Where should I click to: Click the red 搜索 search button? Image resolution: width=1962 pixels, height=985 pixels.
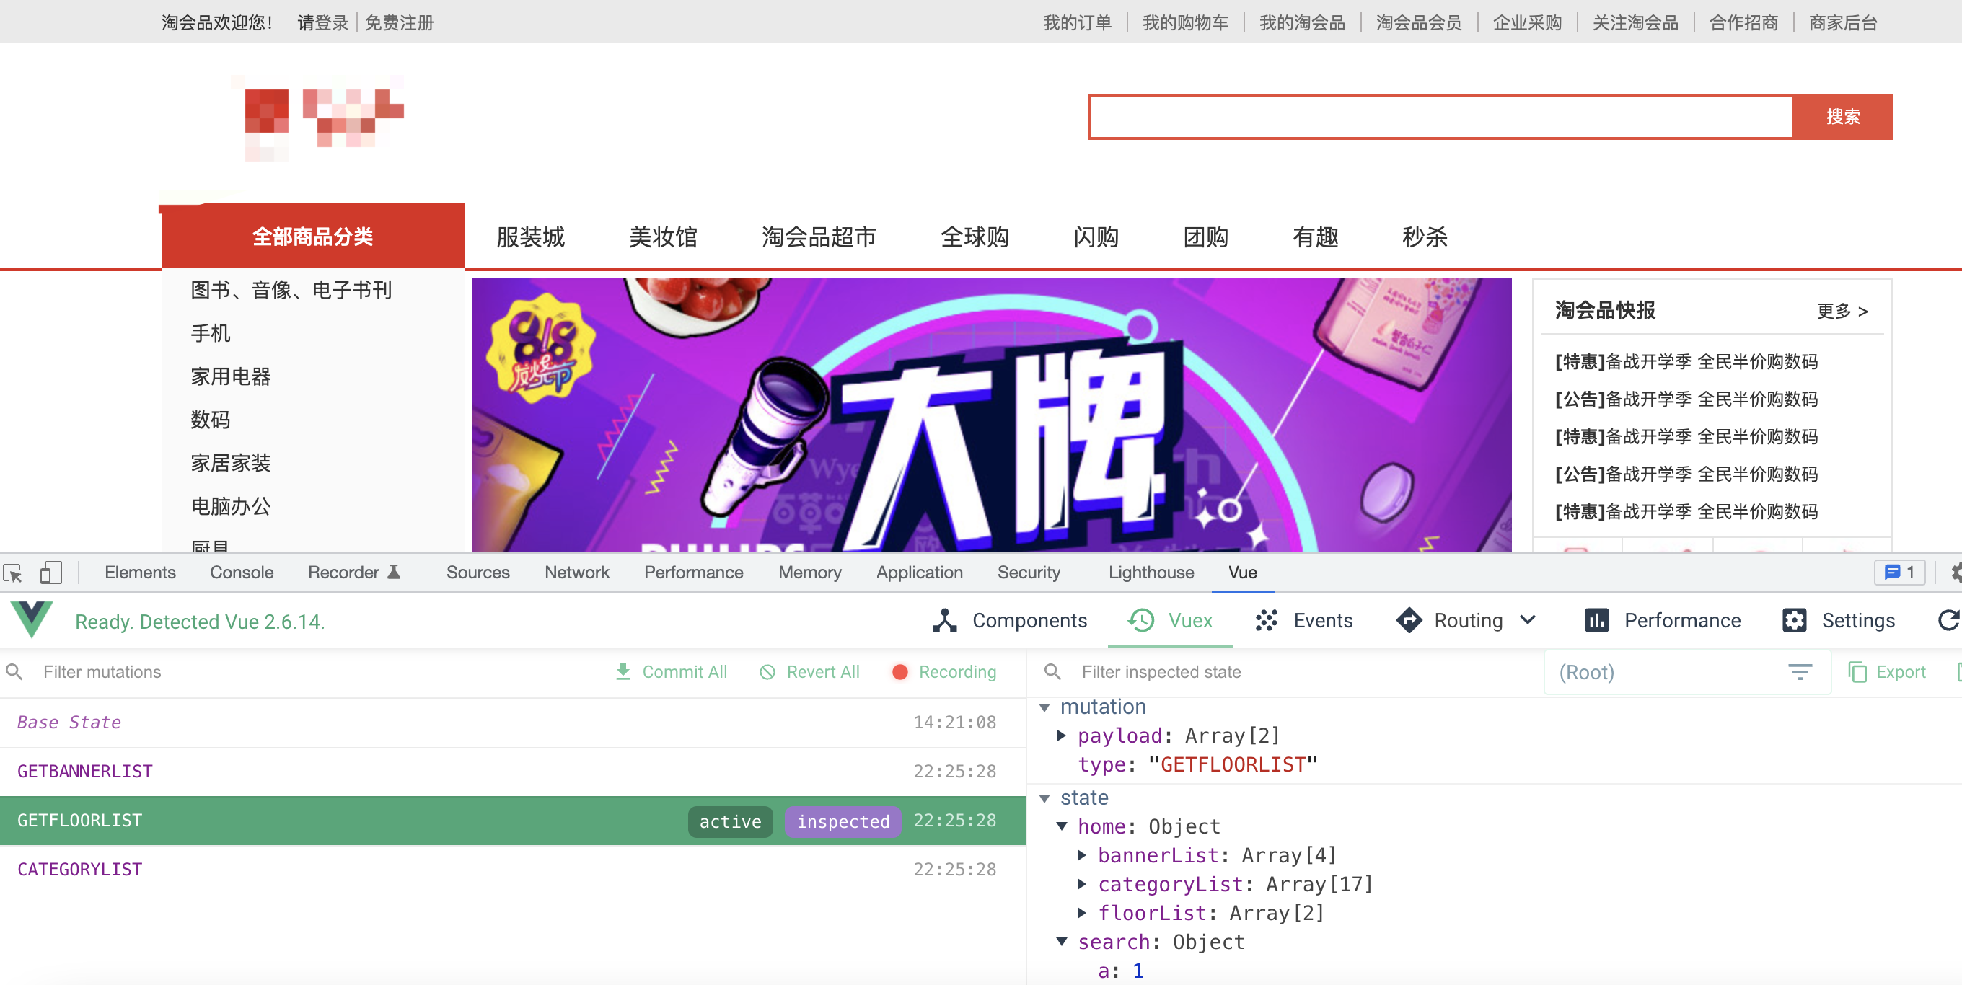click(x=1842, y=117)
